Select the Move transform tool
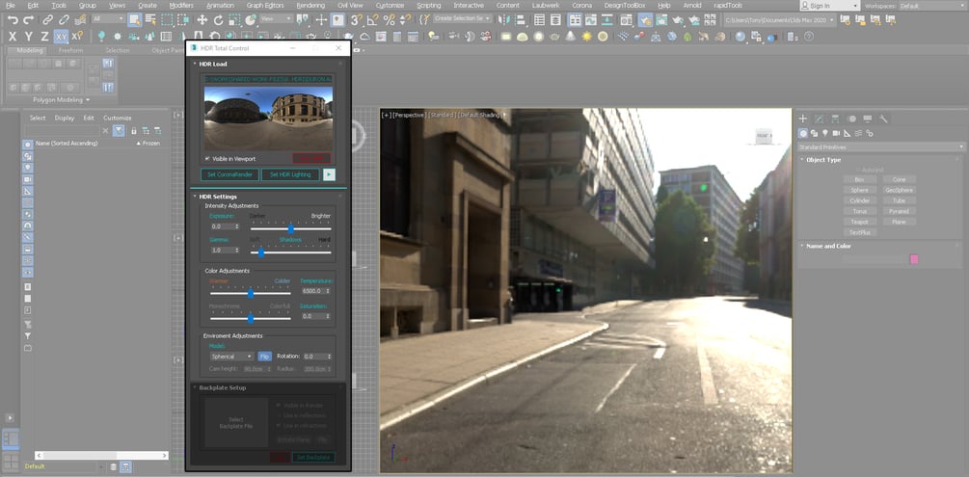The height and width of the screenshot is (477, 969). tap(203, 19)
